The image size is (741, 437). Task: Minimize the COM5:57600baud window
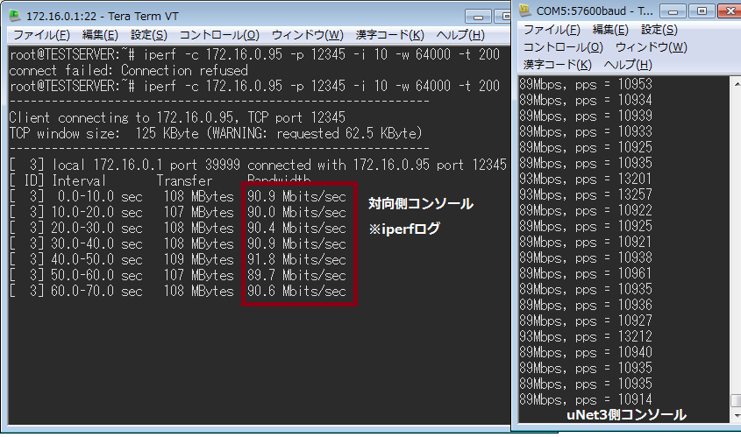(x=672, y=11)
